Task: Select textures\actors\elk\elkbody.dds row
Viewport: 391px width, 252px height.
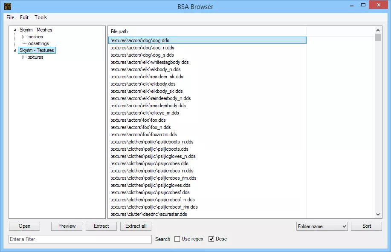Action: coord(207,84)
